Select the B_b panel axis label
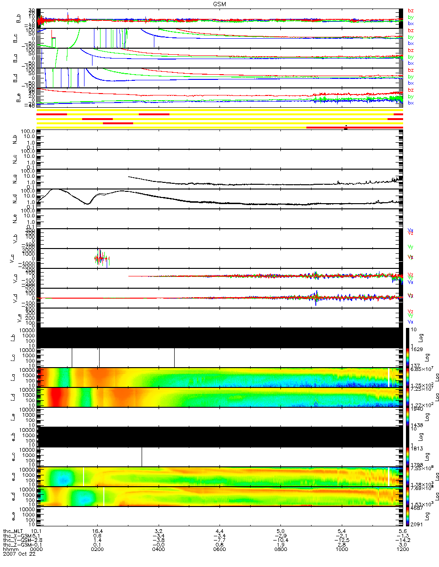 (x=18, y=18)
